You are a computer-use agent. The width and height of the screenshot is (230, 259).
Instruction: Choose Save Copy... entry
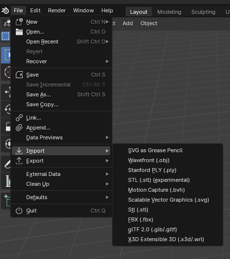(61, 105)
